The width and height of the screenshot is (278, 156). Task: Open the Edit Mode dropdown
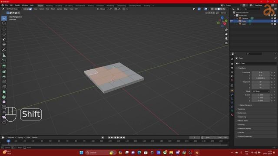point(15,9)
